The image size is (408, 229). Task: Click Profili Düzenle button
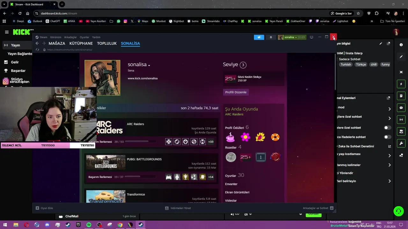click(236, 92)
